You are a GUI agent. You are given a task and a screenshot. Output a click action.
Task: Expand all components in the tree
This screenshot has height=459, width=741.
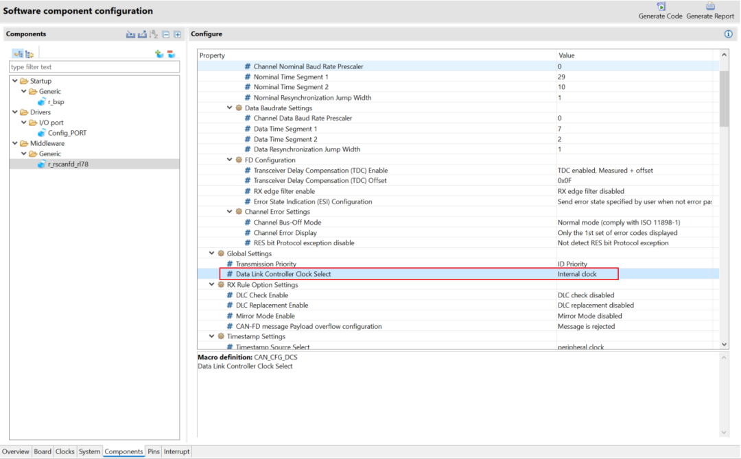177,34
